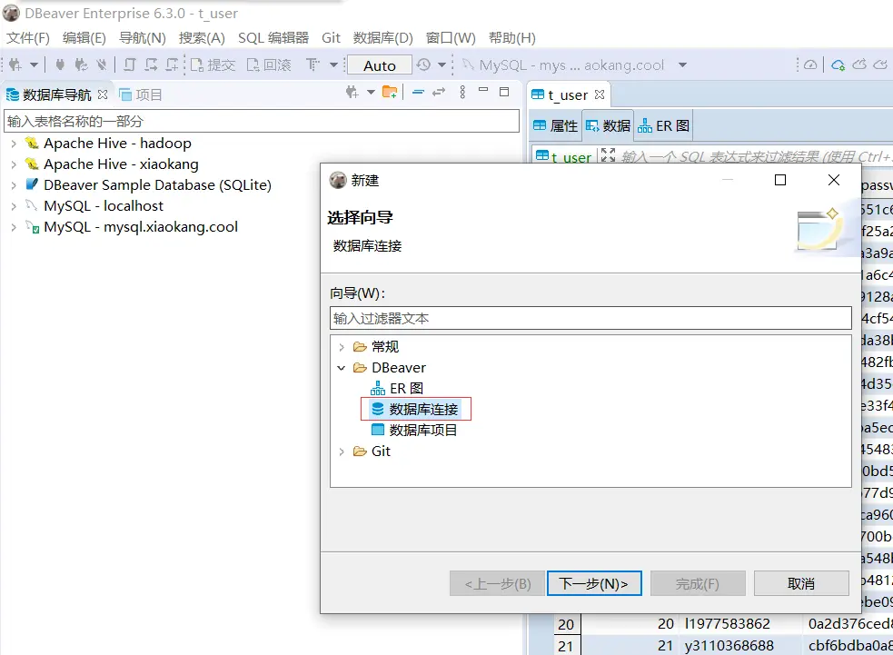
Task: Click the cloud settings icon in the toolbar
Action: (838, 65)
